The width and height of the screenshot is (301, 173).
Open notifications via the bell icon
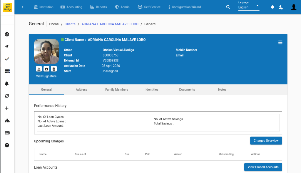click(272, 7)
